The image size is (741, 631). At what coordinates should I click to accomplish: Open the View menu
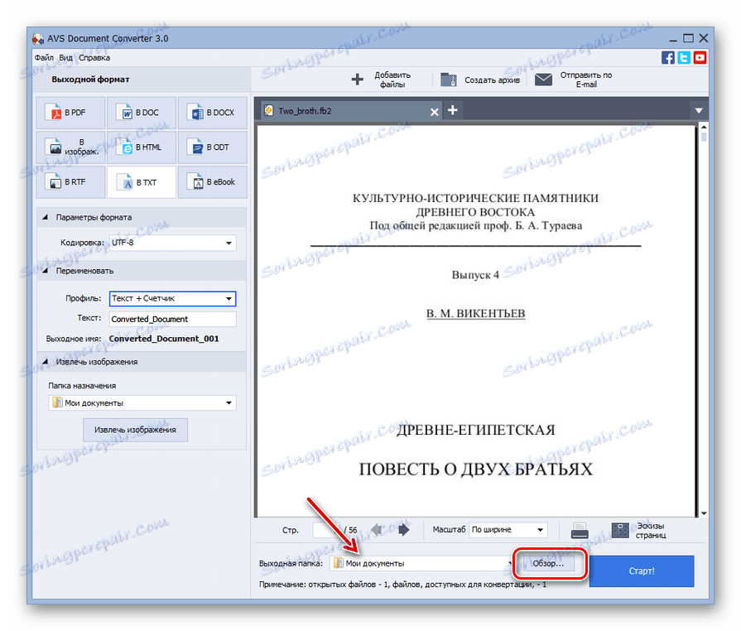(x=65, y=58)
